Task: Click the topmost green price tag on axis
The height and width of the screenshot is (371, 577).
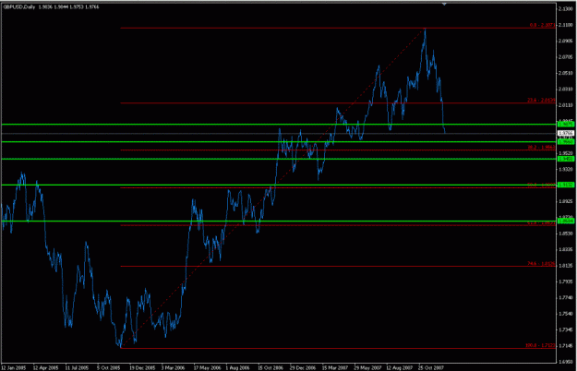Action: tap(566, 125)
